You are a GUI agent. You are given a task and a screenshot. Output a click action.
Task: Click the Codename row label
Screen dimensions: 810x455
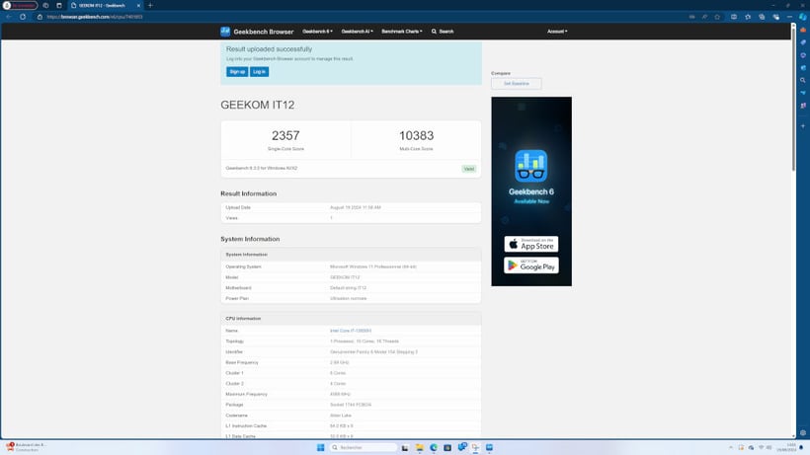(237, 416)
